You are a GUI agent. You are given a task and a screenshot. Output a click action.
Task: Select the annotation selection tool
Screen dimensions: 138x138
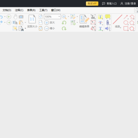pyautogui.click(x=15, y=28)
